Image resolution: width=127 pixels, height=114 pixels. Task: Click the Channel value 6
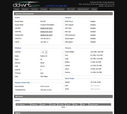pos(41,70)
